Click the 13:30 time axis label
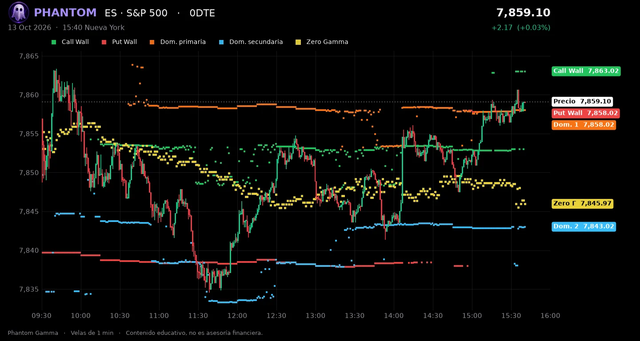Screen dimensions: 640x341 coord(355,316)
